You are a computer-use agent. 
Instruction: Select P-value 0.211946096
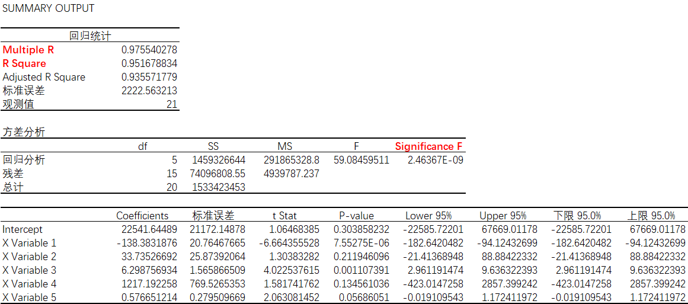click(x=361, y=256)
